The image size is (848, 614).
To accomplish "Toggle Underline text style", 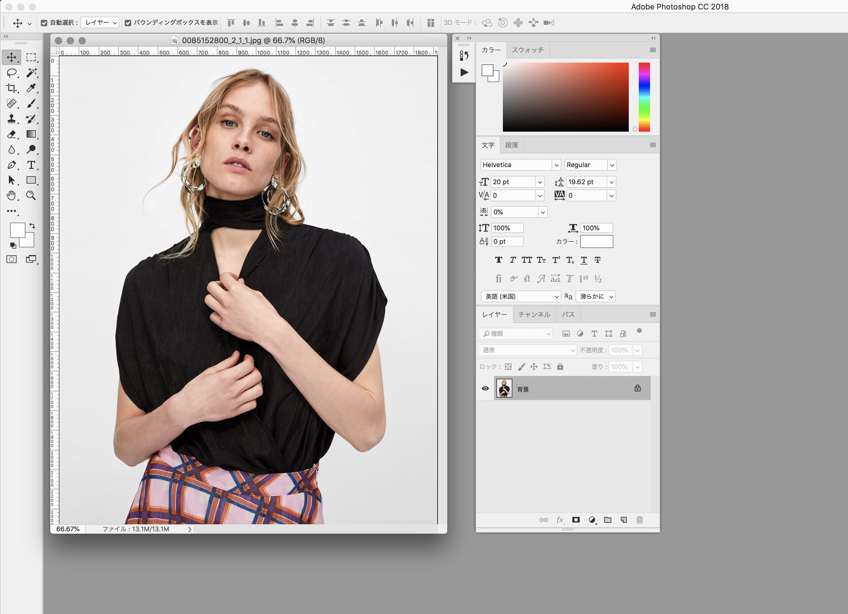I will pyautogui.click(x=584, y=260).
